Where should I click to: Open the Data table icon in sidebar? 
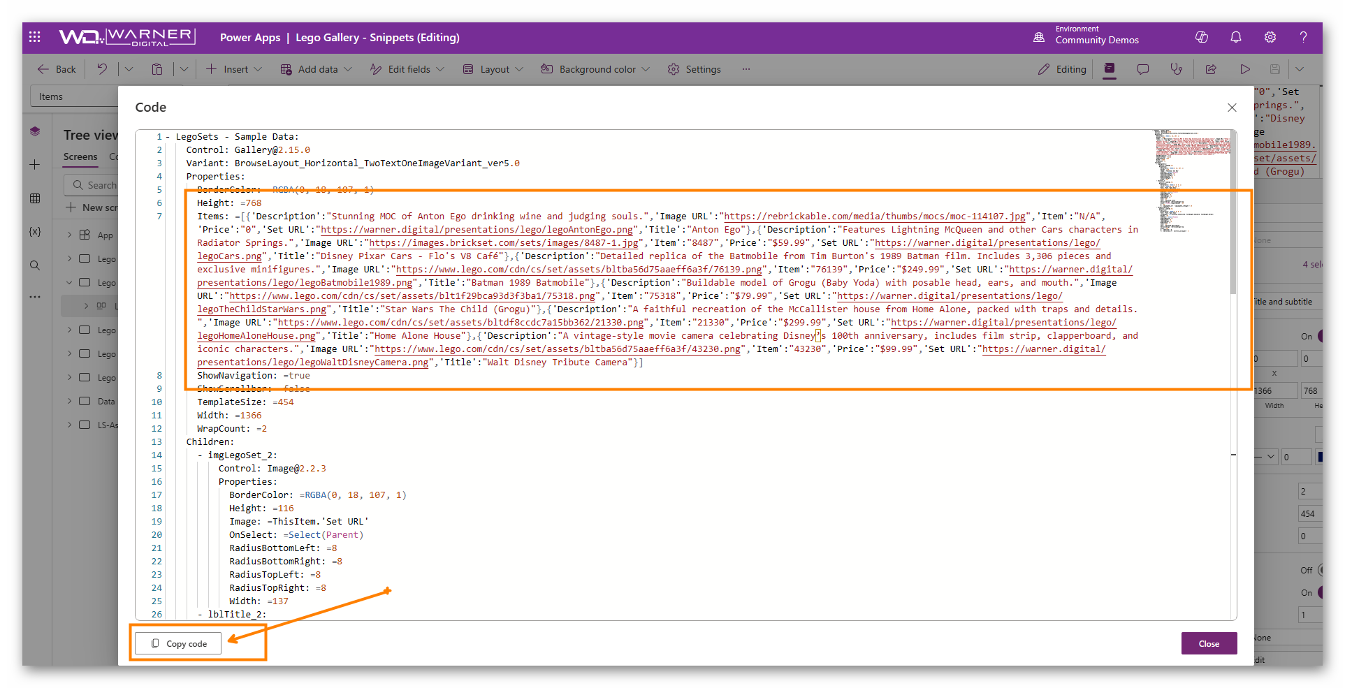click(x=35, y=198)
